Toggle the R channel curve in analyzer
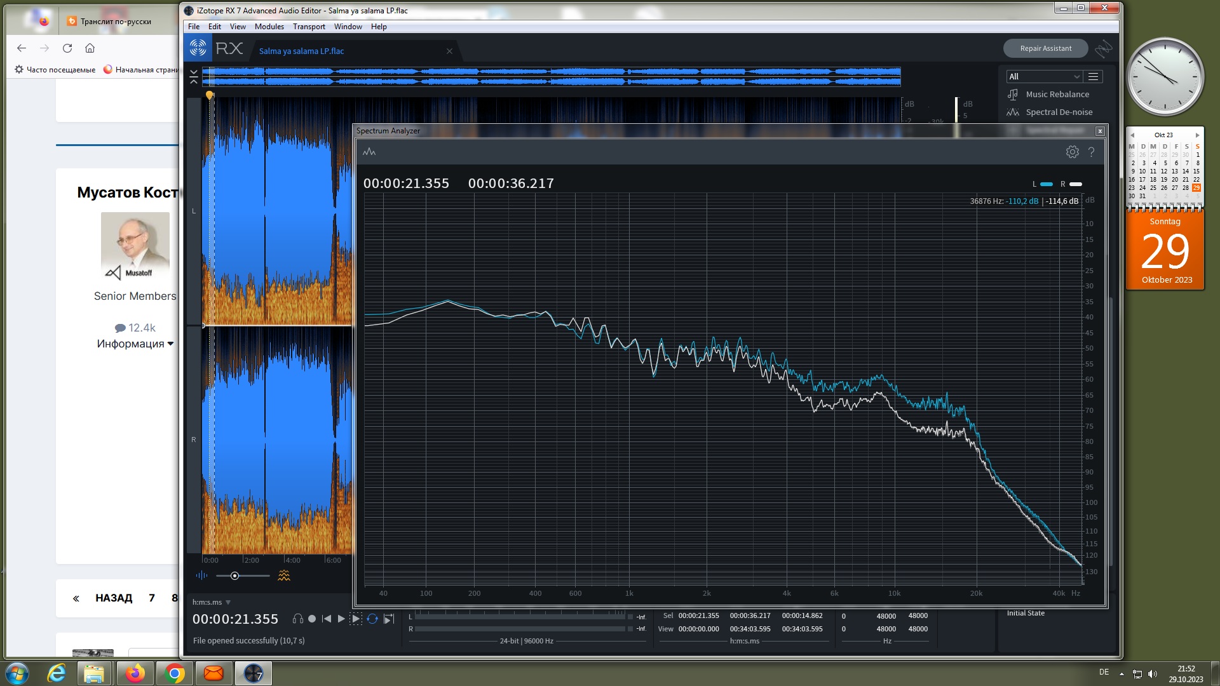 [x=1075, y=184]
